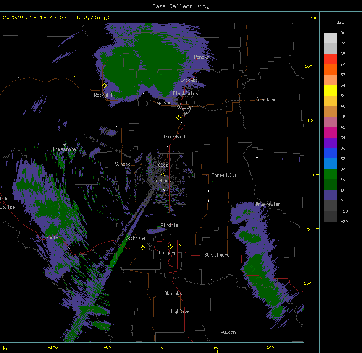
Task: Click the -30 value at the legend bottom
Action: tap(344, 222)
